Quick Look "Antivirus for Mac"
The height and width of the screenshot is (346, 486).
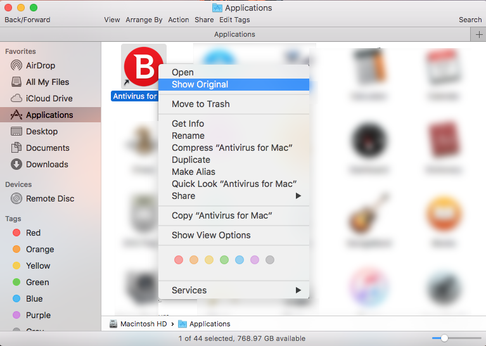click(x=234, y=184)
